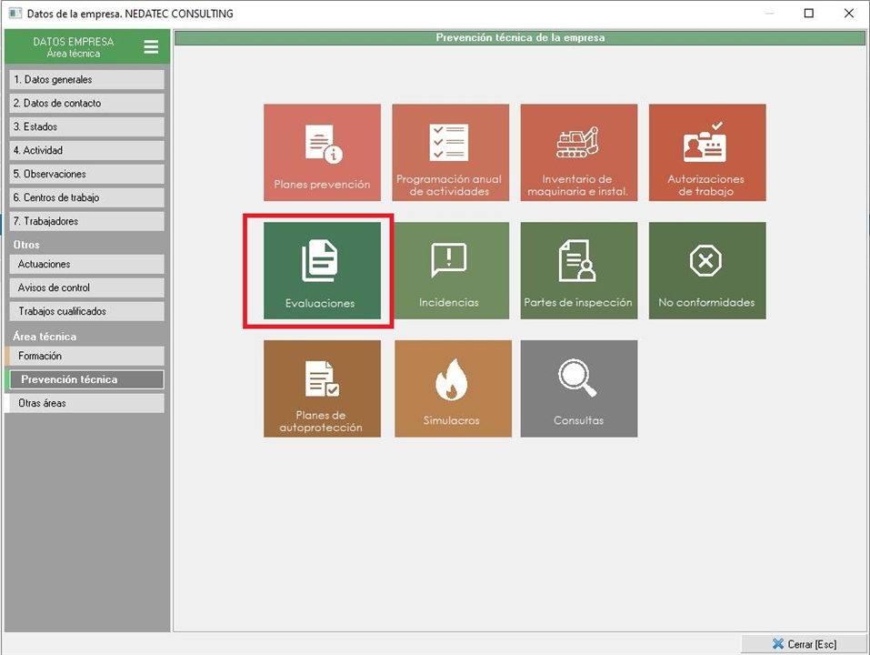Open the Consultas magnifier tile
This screenshot has height=655, width=870.
pos(578,388)
